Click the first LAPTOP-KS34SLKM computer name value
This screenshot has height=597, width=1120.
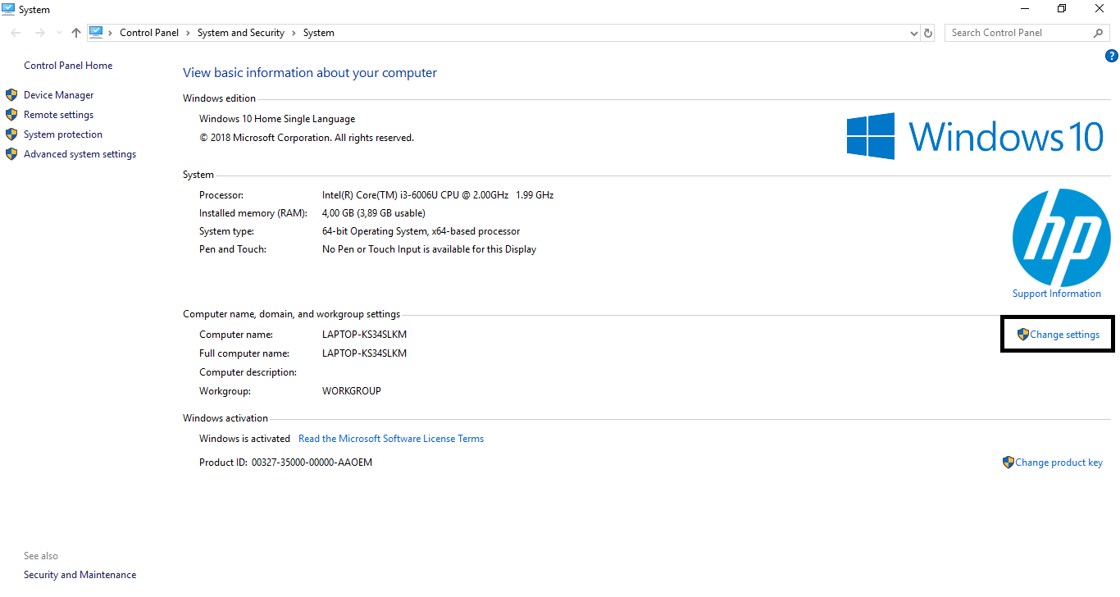[x=365, y=335]
